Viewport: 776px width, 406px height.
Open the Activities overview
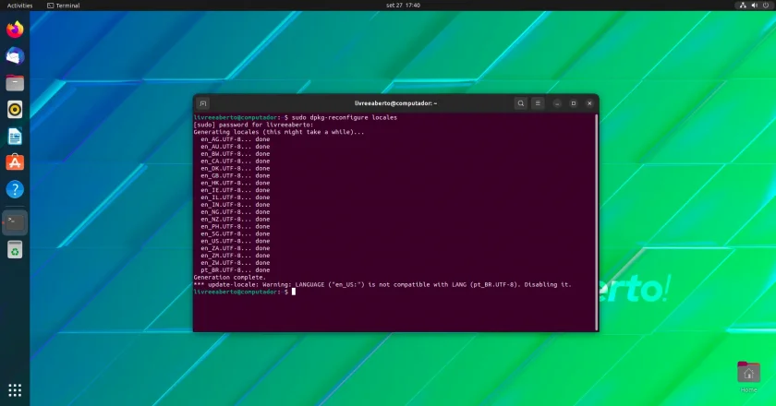coord(19,6)
